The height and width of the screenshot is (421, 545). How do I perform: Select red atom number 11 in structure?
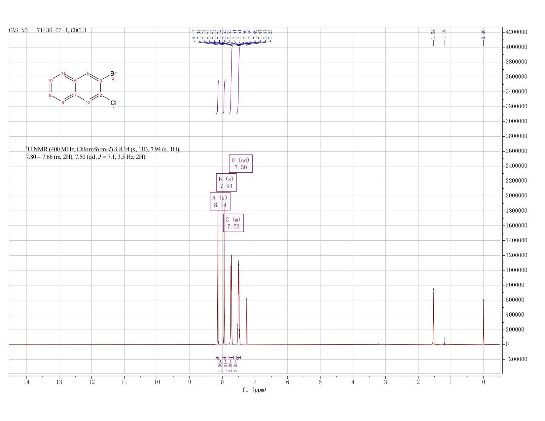tap(63, 73)
